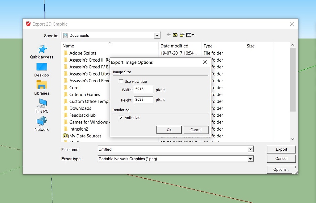
Task: Create a new folder
Action: 182,35
